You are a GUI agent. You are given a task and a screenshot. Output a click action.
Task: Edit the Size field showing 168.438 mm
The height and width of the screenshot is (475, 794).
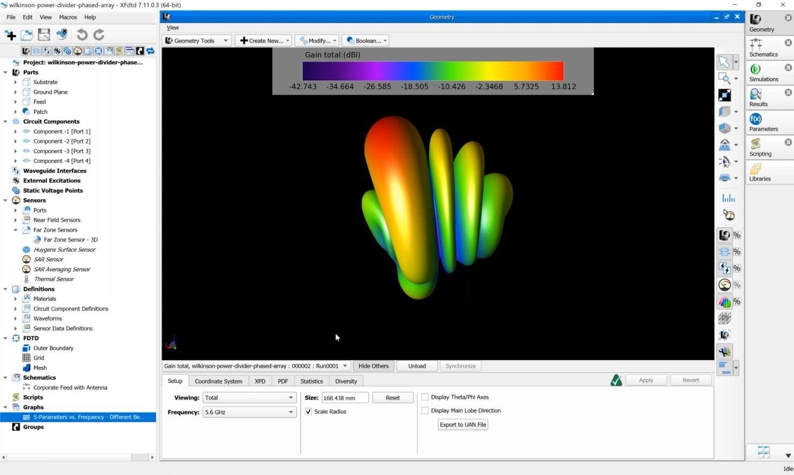tap(344, 397)
